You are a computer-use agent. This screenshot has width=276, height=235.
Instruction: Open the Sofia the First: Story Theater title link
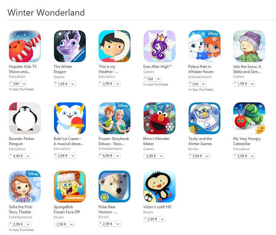coord(21,209)
